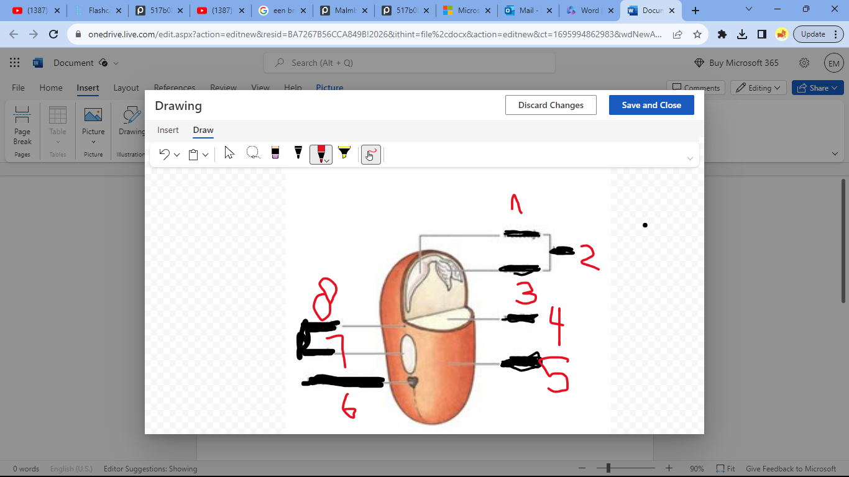Switch to the Insert tab in Drawing dialog

tap(168, 130)
